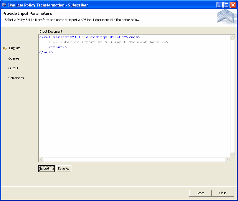Click the Save As button
The image size is (238, 201).
(x=64, y=169)
